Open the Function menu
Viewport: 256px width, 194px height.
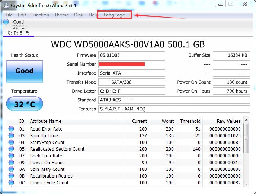tap(40, 15)
